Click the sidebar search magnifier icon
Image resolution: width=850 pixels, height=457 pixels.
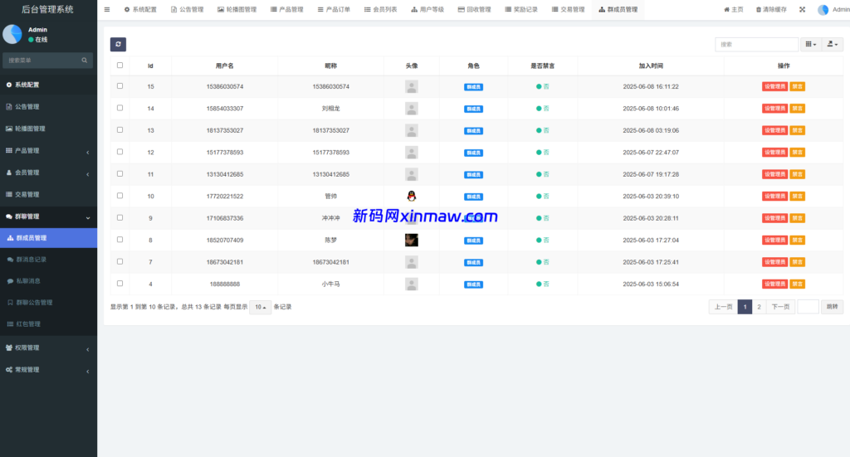[x=85, y=60]
